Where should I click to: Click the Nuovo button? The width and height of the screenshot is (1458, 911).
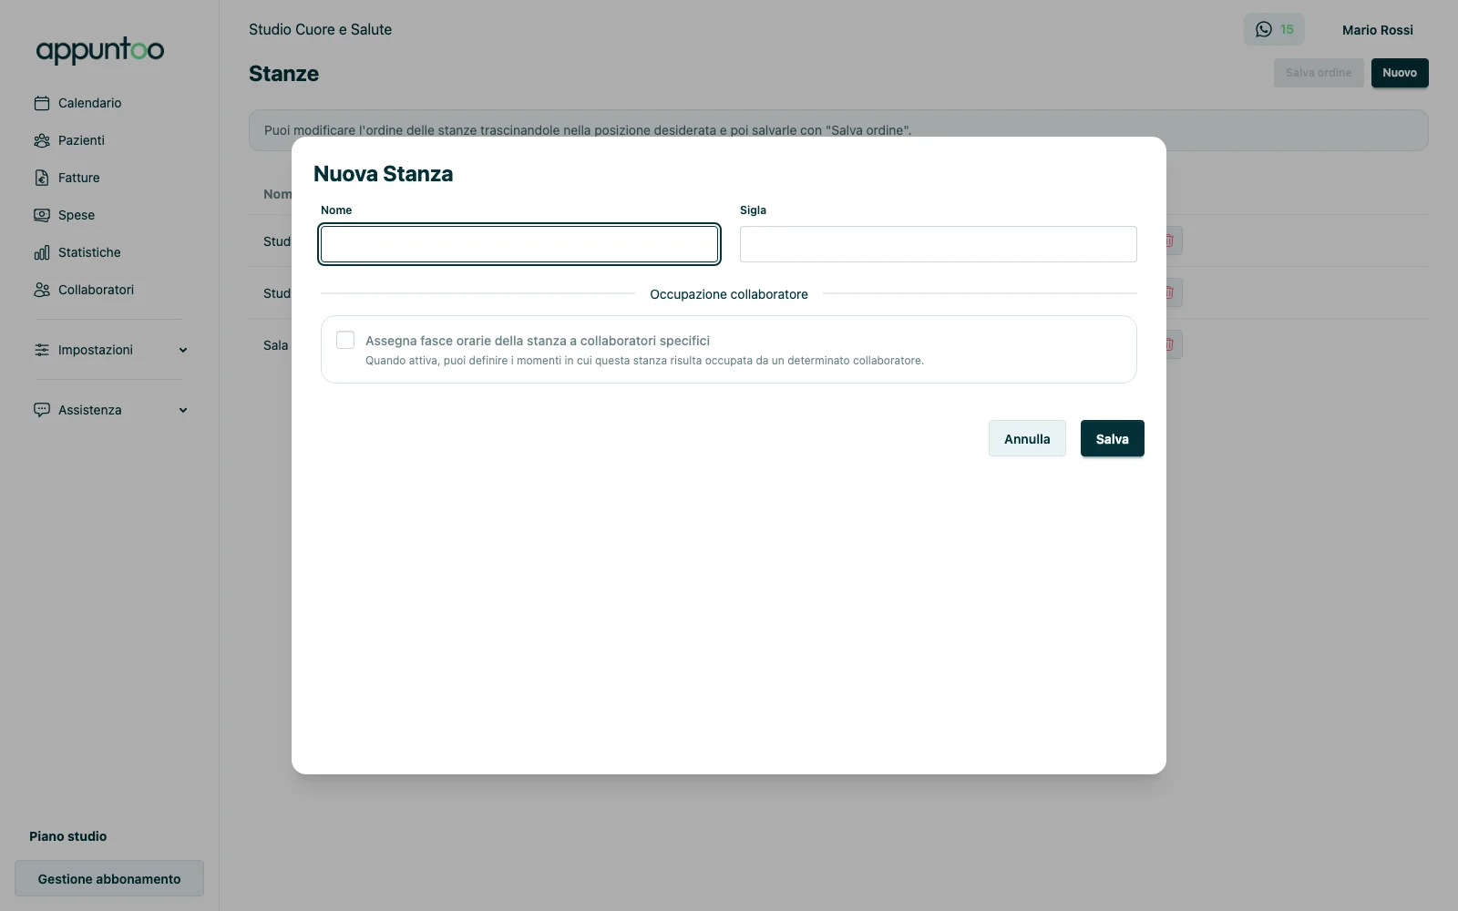(x=1400, y=73)
